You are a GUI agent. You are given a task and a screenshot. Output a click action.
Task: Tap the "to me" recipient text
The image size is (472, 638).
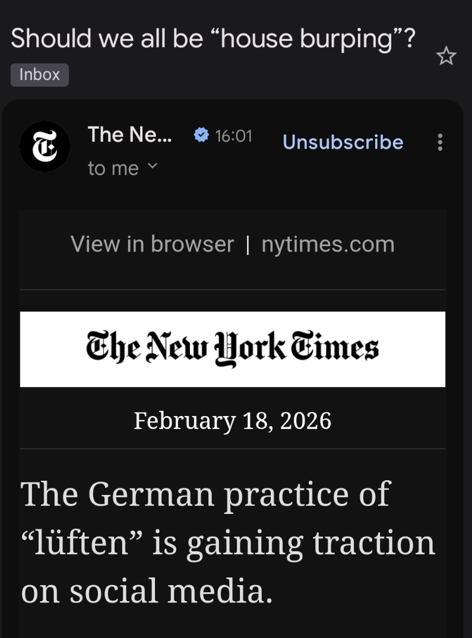[113, 169]
